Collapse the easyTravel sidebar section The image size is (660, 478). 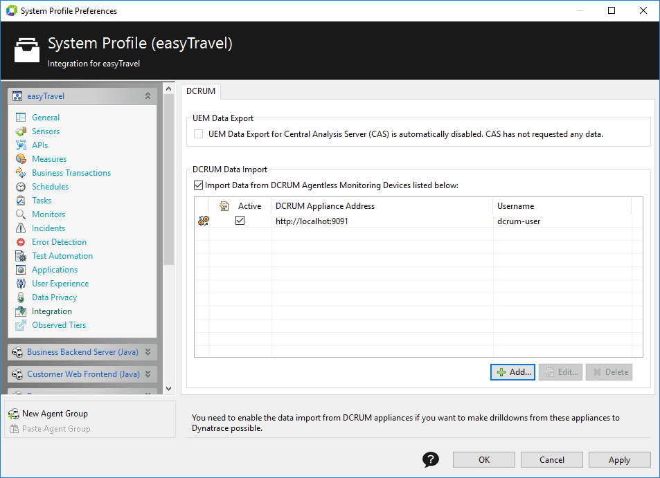(148, 96)
